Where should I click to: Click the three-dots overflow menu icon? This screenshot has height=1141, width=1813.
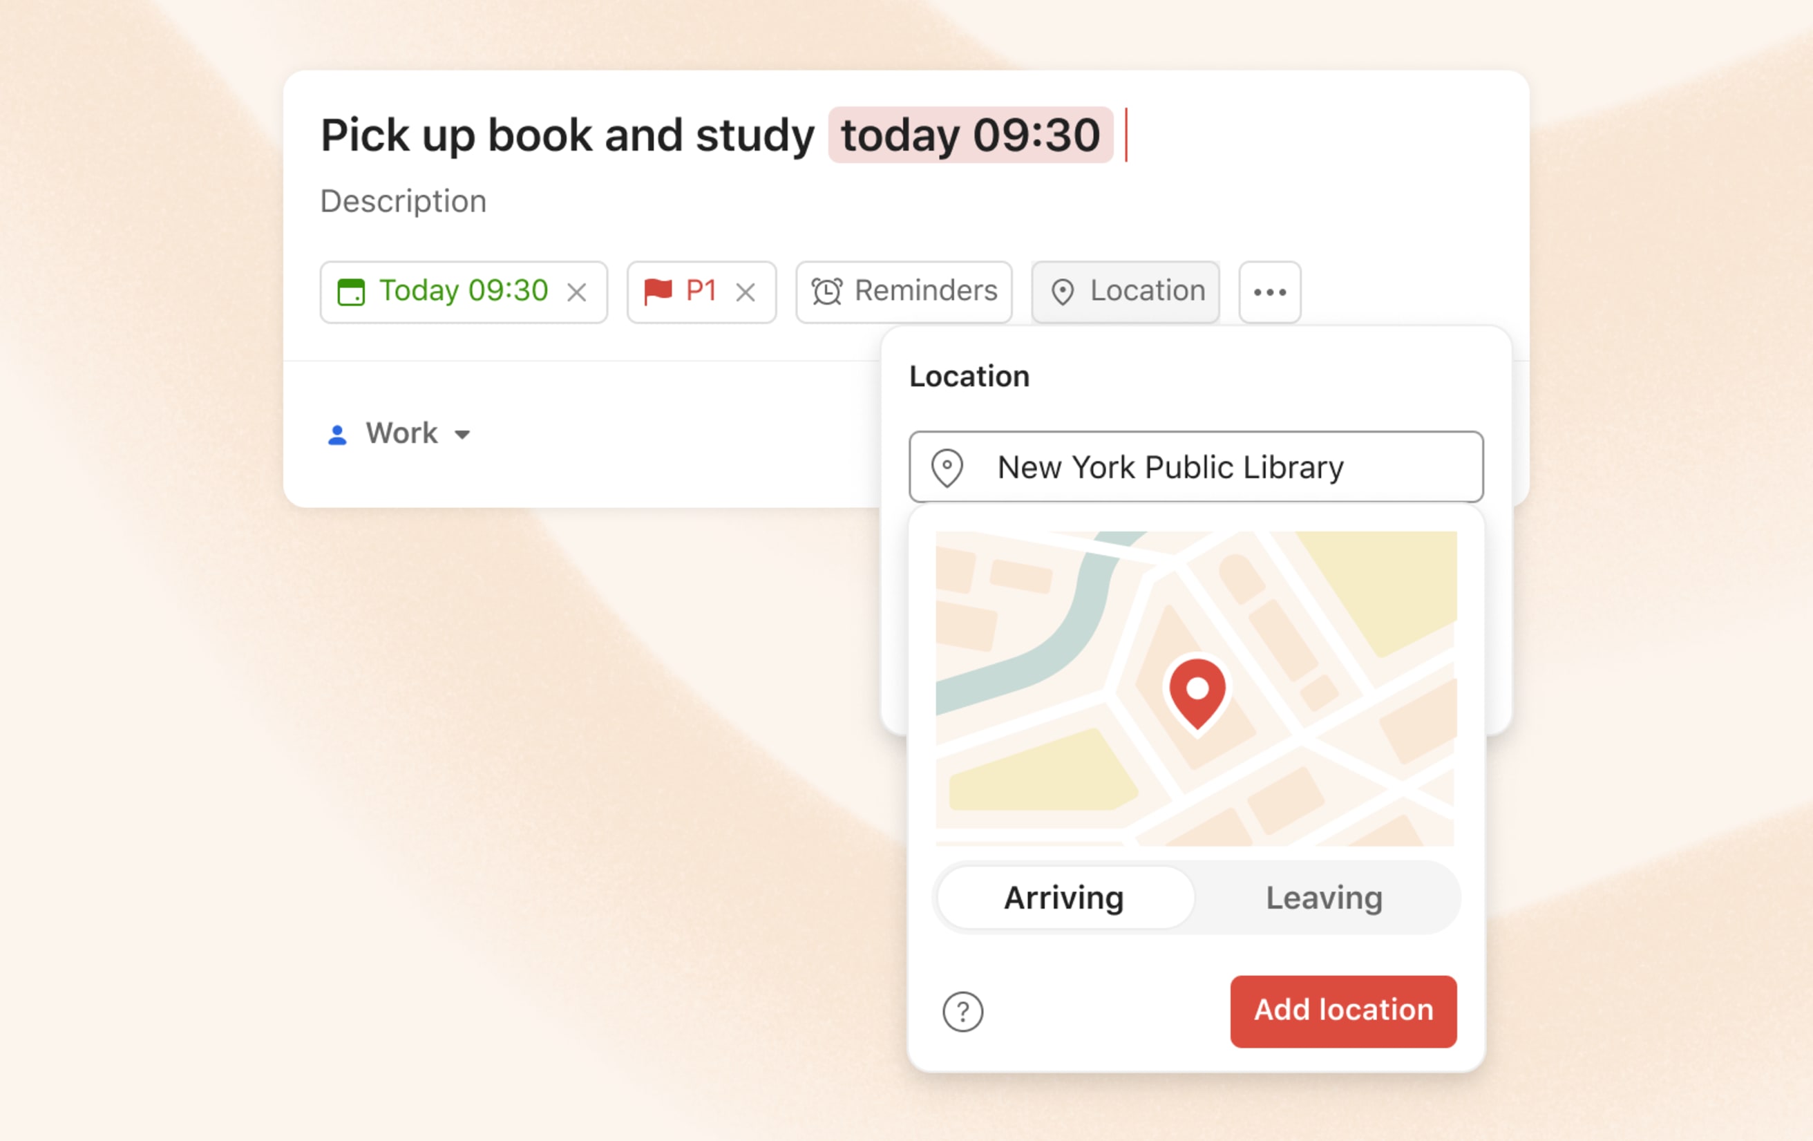tap(1268, 290)
